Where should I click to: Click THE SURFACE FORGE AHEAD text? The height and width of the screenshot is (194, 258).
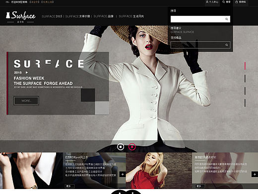[43, 83]
